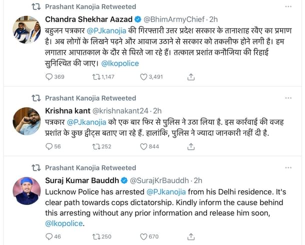Retweet Krishna kant's tweet
Viewport: 305px width, 245px height.
coord(96,146)
